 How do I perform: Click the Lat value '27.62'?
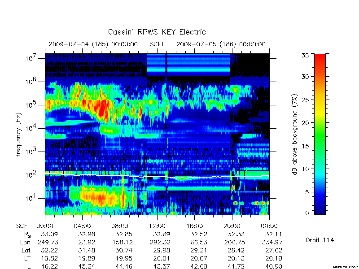[x=274, y=250]
